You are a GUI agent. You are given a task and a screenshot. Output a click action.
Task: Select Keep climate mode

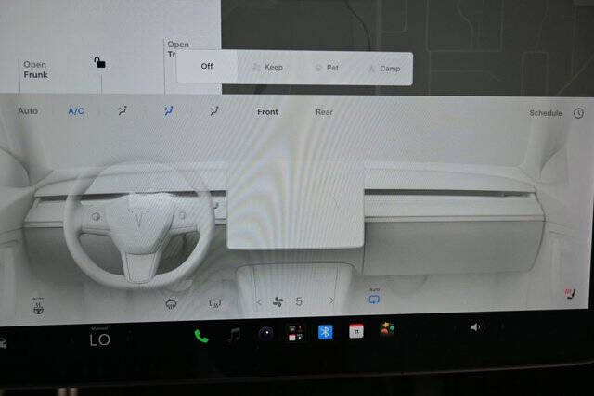268,68
